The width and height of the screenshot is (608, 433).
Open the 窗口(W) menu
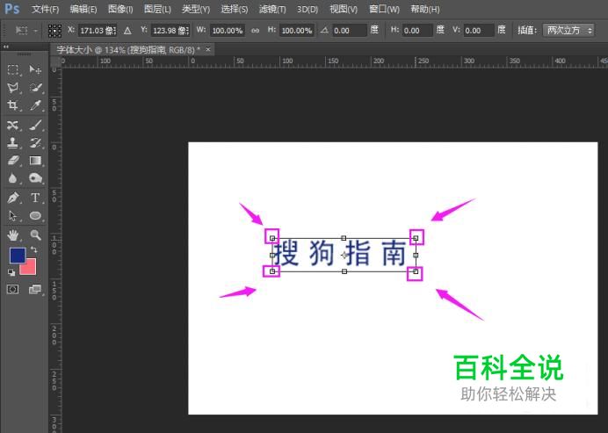384,9
